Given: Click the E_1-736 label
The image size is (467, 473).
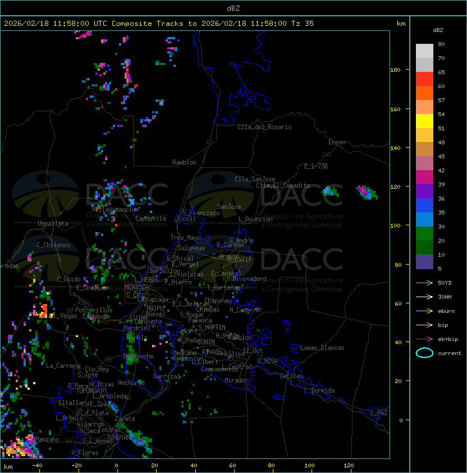Looking at the screenshot, I should tap(316, 166).
